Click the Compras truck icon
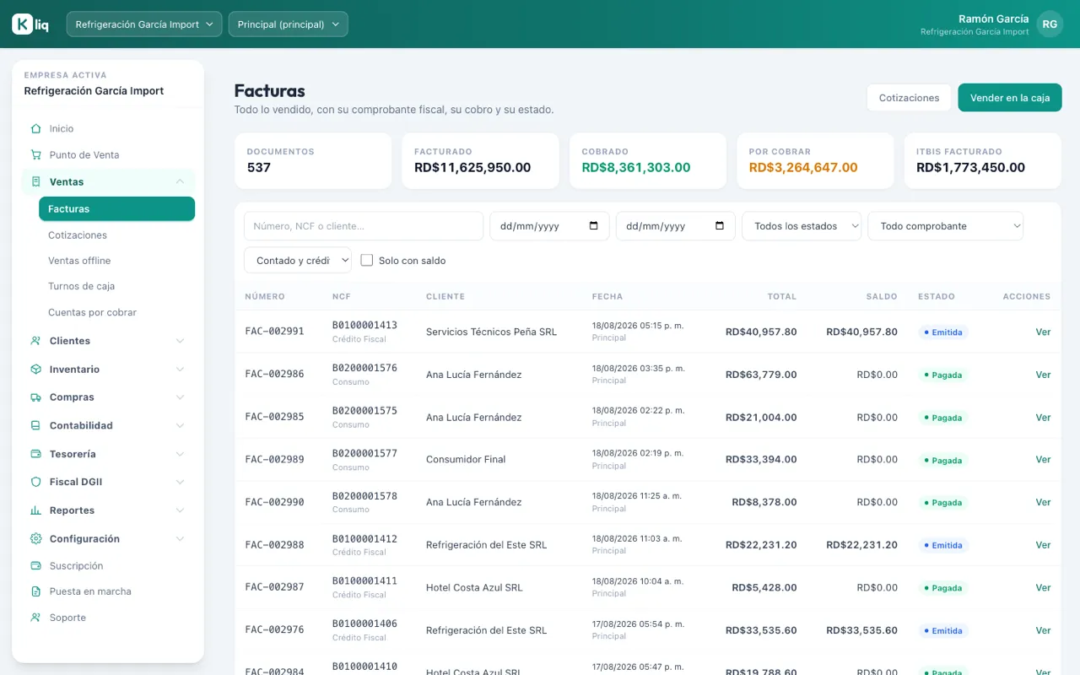Image resolution: width=1080 pixels, height=675 pixels. coord(35,397)
